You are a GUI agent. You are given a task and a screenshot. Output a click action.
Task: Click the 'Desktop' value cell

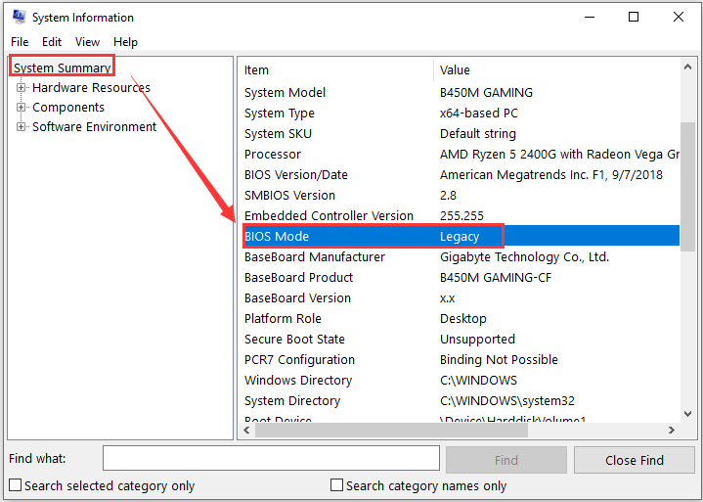[463, 319]
